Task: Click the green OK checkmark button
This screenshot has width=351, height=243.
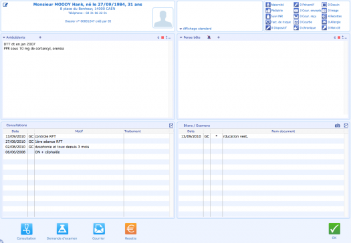Action: [x=334, y=231]
